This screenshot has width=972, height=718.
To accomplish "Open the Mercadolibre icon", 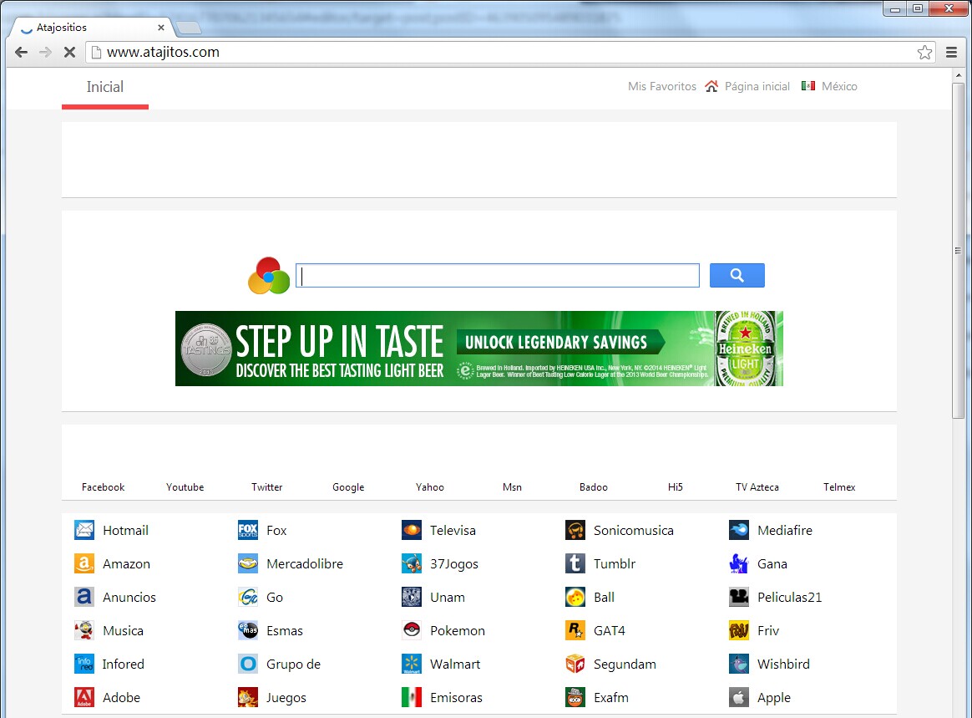I will click(x=248, y=563).
